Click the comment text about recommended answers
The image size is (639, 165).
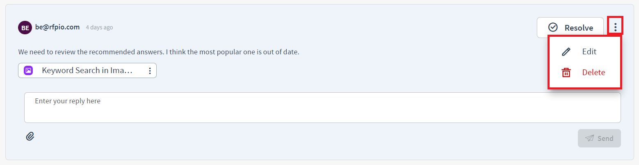click(x=159, y=52)
